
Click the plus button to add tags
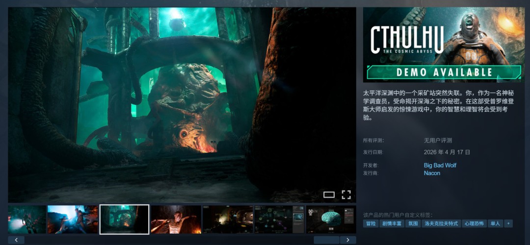coord(508,223)
